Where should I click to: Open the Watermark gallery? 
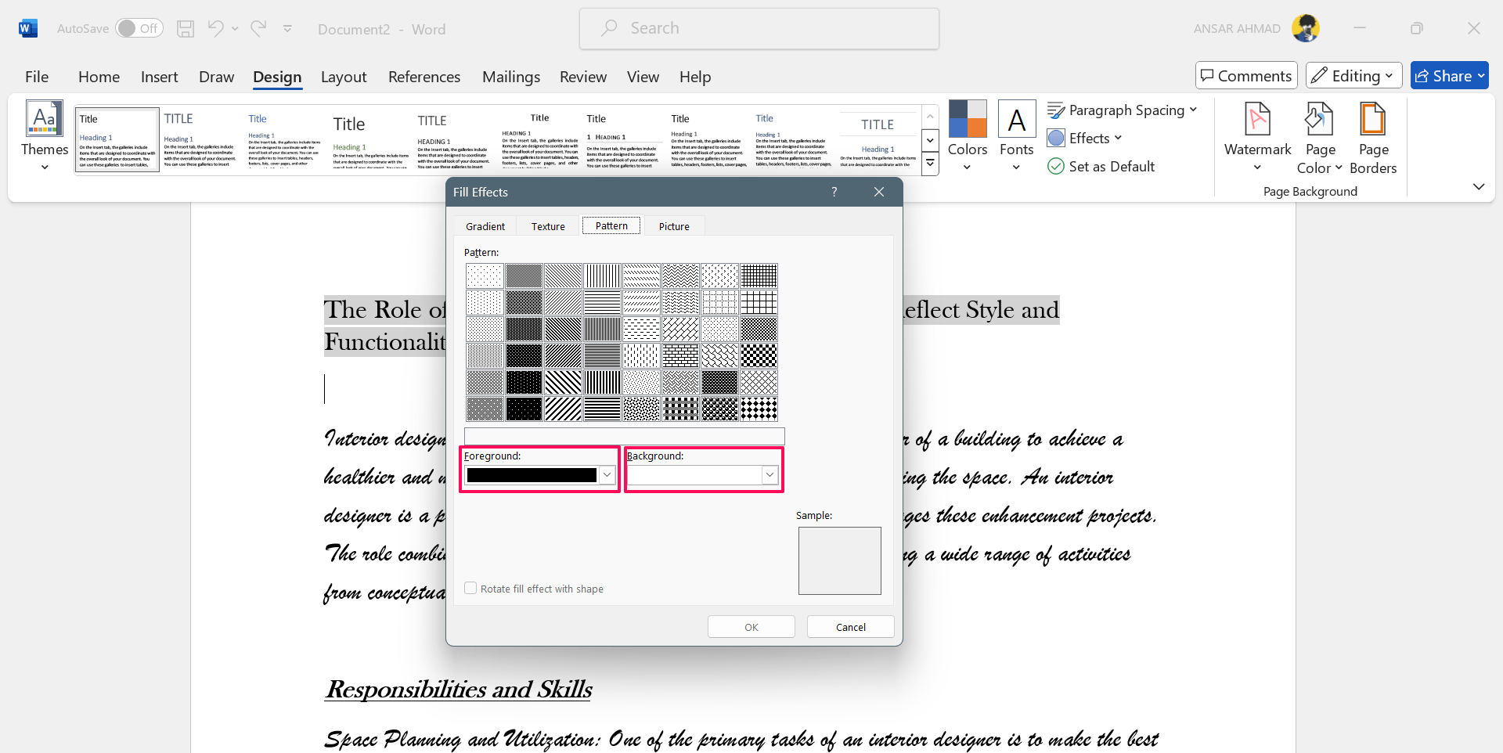click(x=1257, y=138)
